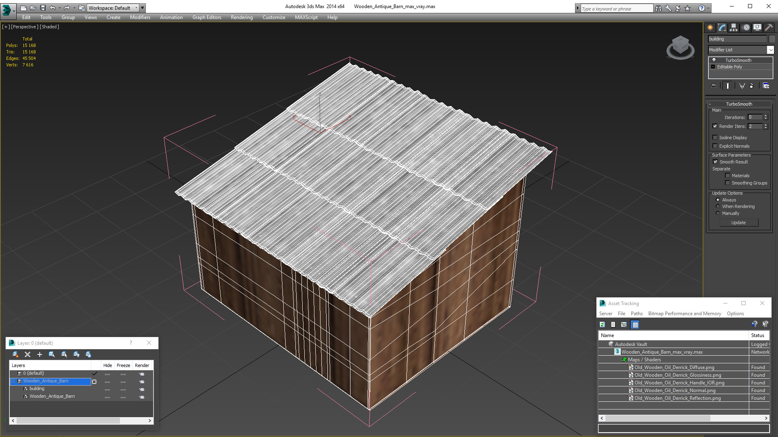Open the Utilities hammer panel tab
The image size is (778, 437).
tap(769, 28)
